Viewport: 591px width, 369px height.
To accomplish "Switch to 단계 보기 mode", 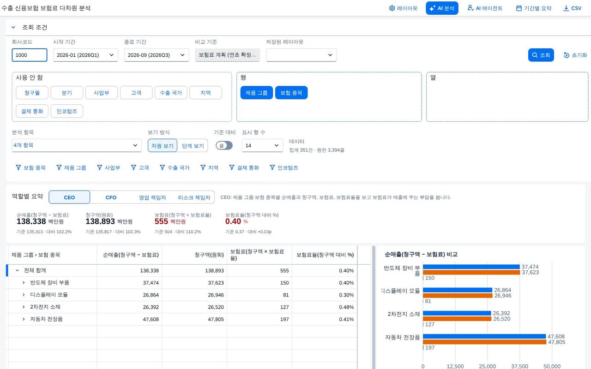I will coord(193,146).
